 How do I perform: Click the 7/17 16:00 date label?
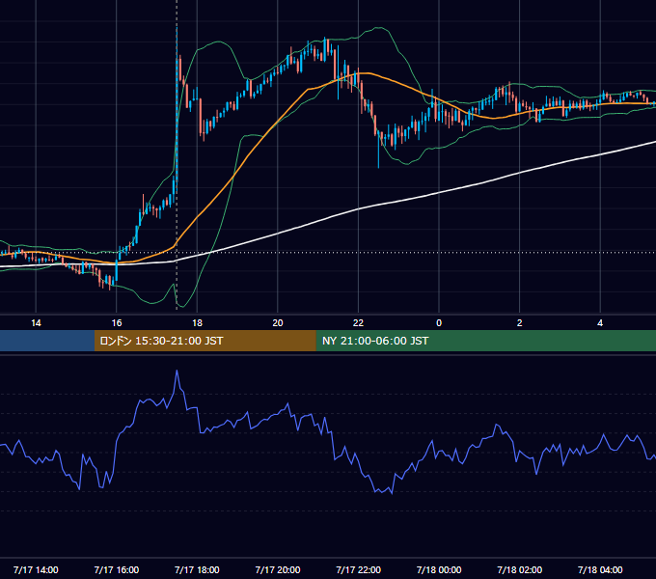point(117,569)
